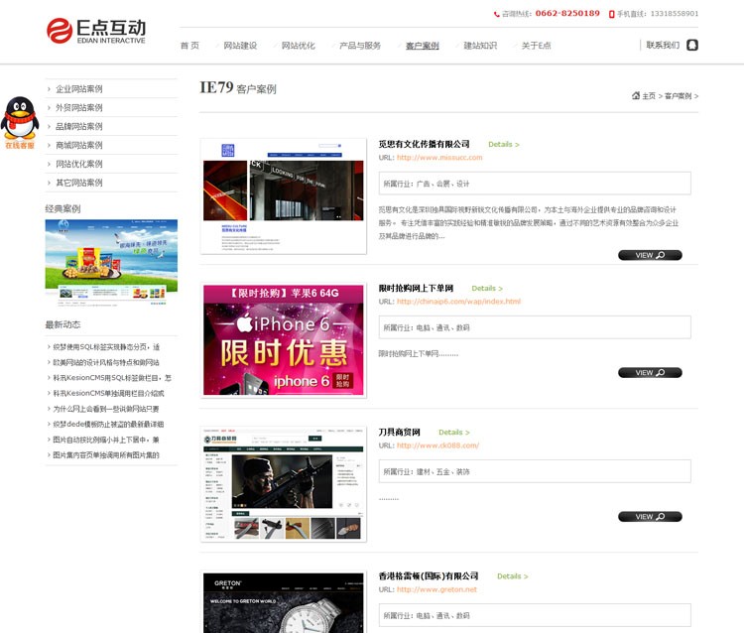Click the 所属行业: 广告、会展、设计 box
This screenshot has height=633, width=744.
pos(535,184)
